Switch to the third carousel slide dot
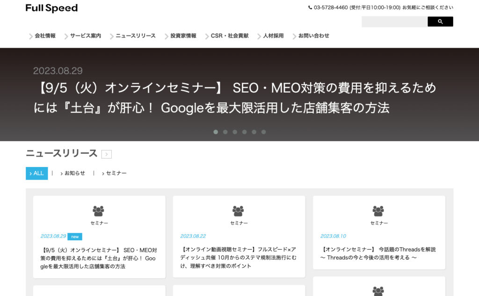Image resolution: width=479 pixels, height=296 pixels. (x=235, y=132)
